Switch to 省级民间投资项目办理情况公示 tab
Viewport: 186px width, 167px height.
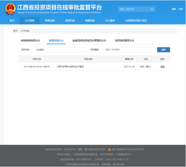pos(89,40)
